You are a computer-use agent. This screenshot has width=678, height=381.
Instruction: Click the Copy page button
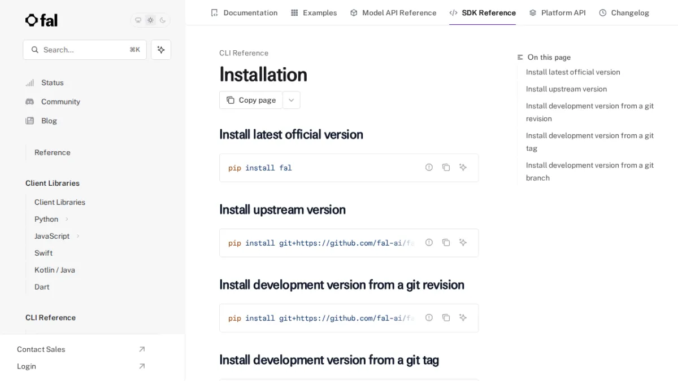click(251, 100)
